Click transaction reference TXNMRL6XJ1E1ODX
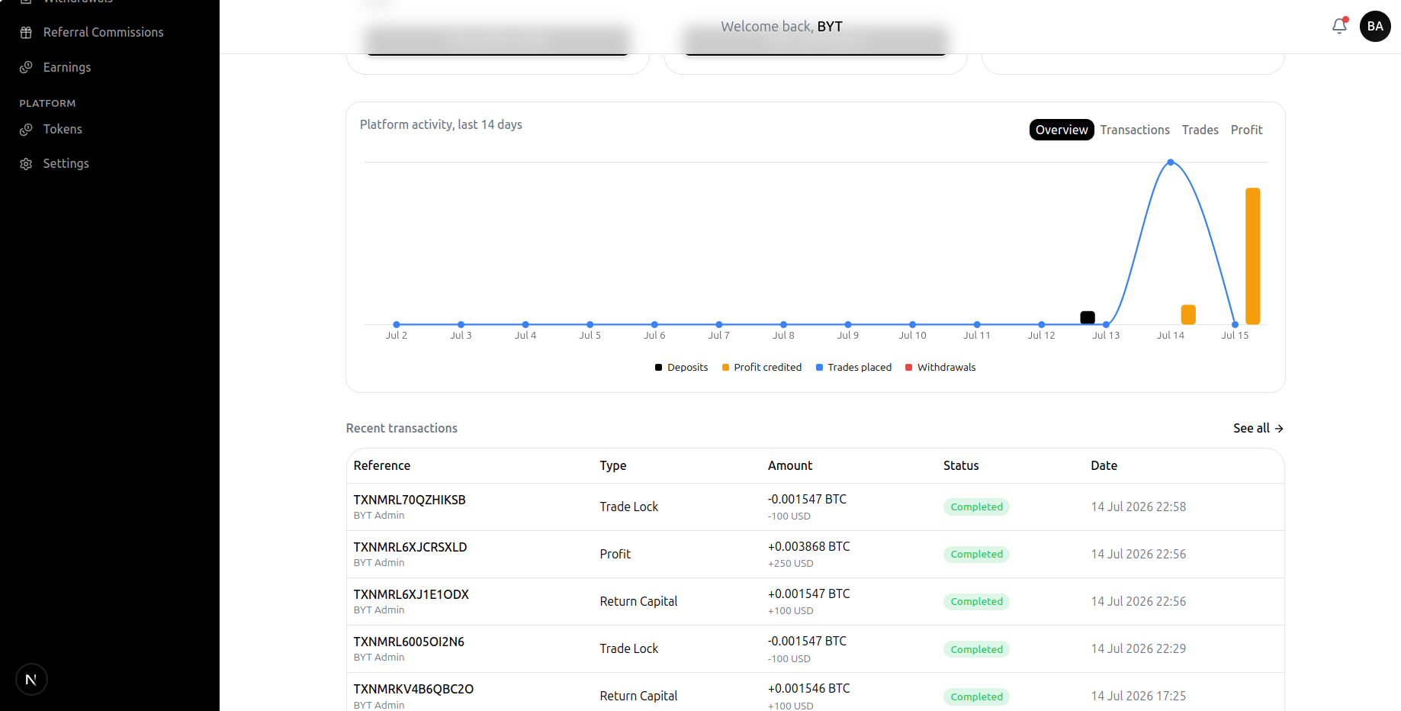Viewport: 1401px width, 711px height. point(411,594)
